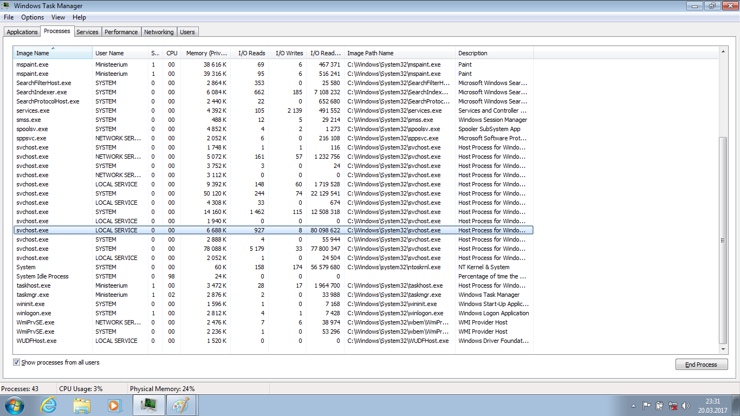Viewport: 740px width, 416px height.
Task: Click the power plug tray icon
Action: tap(660, 405)
